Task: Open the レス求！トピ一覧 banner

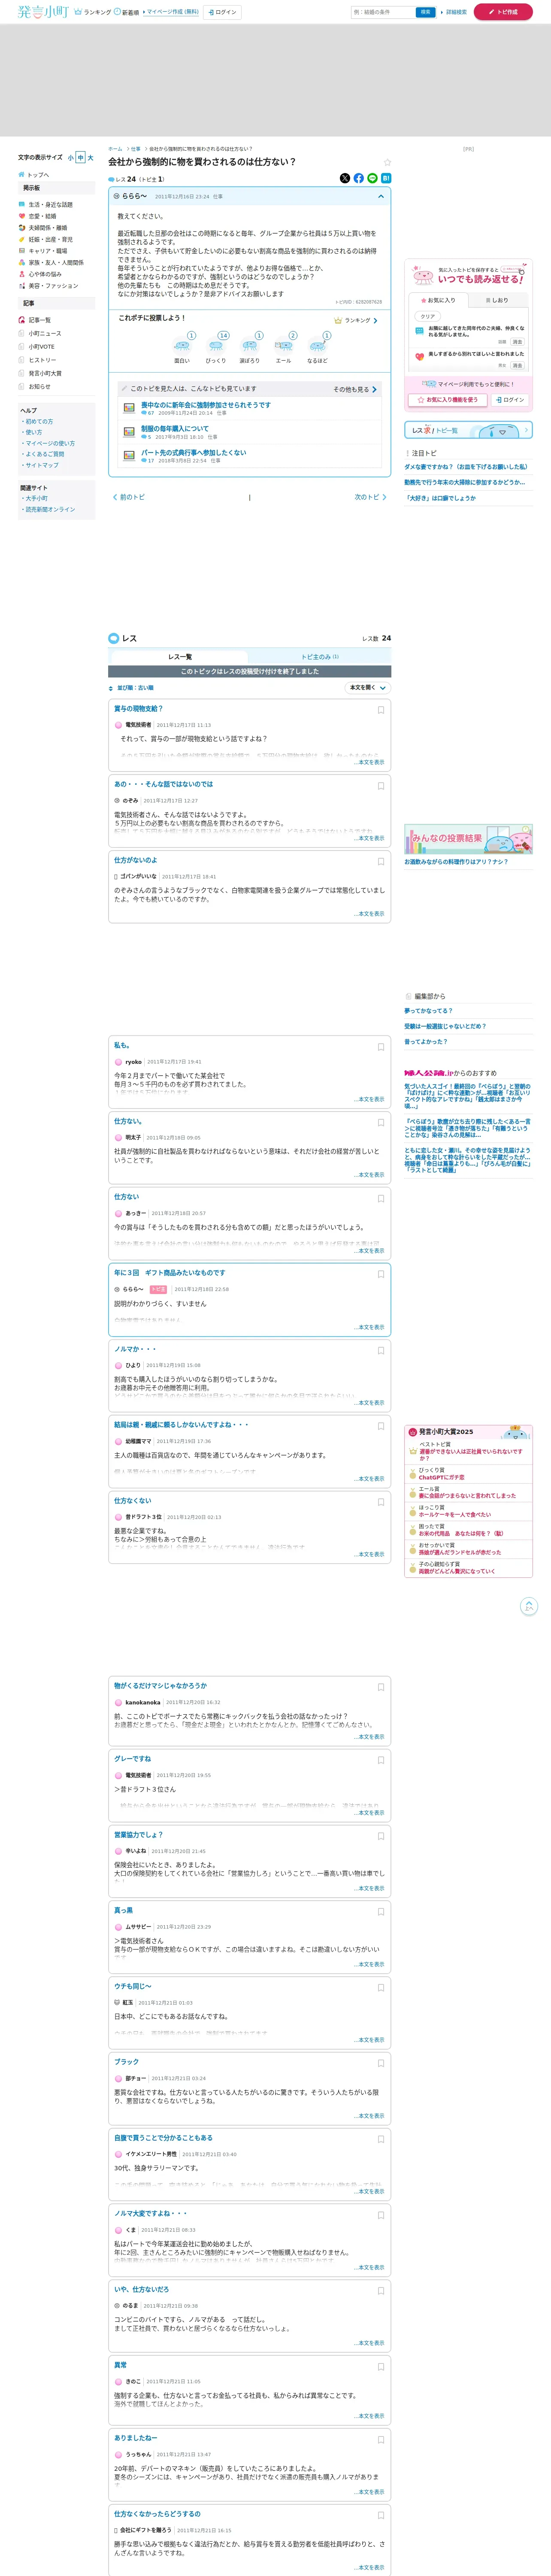Action: point(468,430)
